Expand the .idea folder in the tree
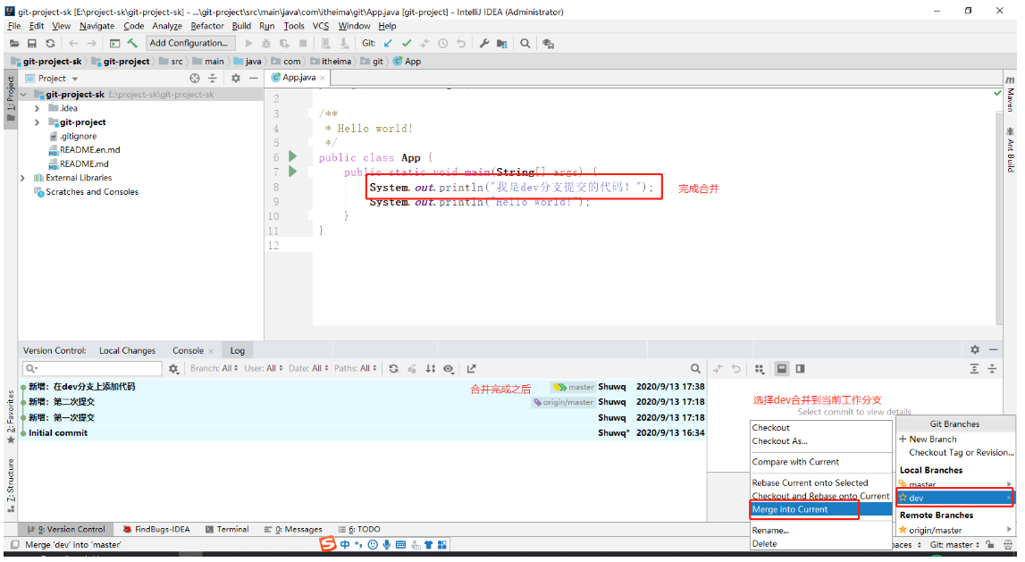This screenshot has width=1025, height=562. (38, 108)
